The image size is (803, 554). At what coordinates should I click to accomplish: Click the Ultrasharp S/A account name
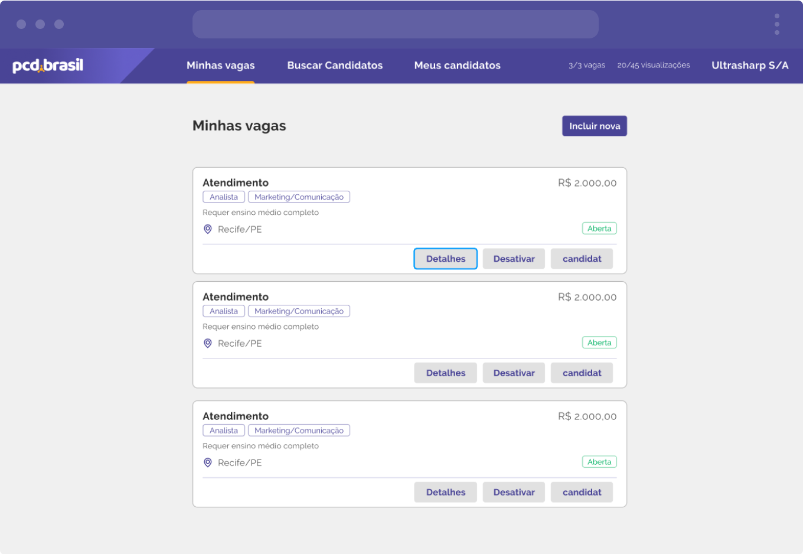pyautogui.click(x=749, y=66)
